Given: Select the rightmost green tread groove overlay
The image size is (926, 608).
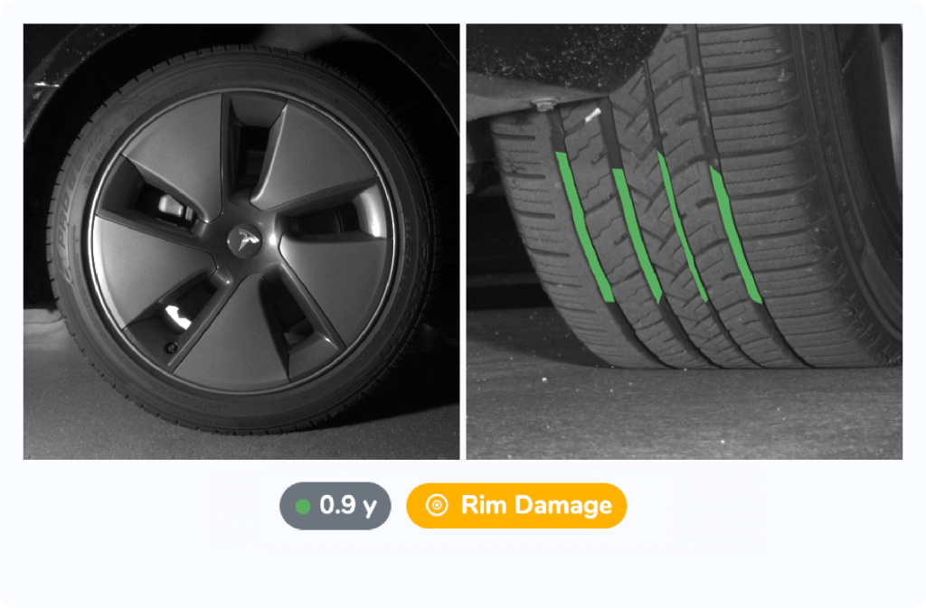Looking at the screenshot, I should click(x=735, y=235).
